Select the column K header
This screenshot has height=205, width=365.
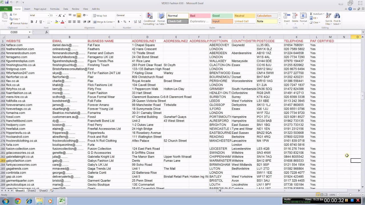(296, 37)
